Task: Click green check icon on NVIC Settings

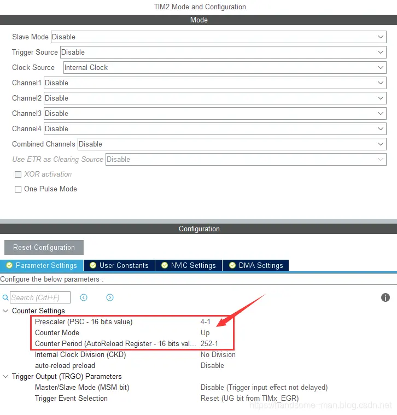Action: (165, 265)
